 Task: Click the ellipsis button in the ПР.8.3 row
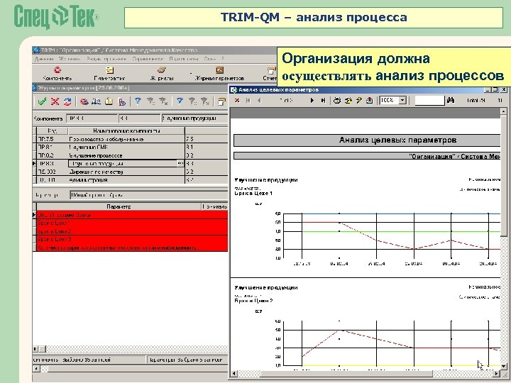click(x=180, y=164)
